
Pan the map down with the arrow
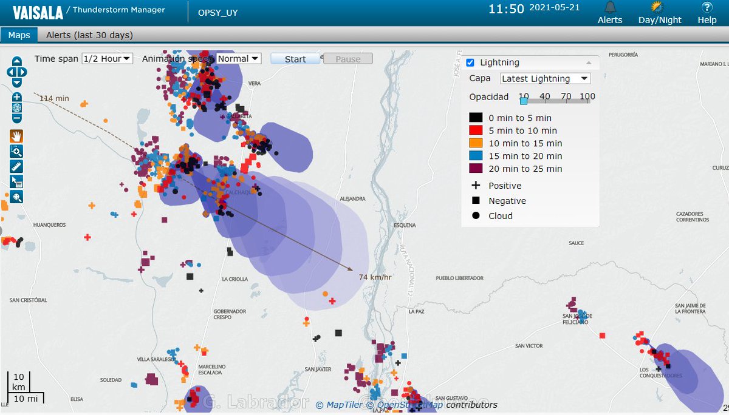16,83
